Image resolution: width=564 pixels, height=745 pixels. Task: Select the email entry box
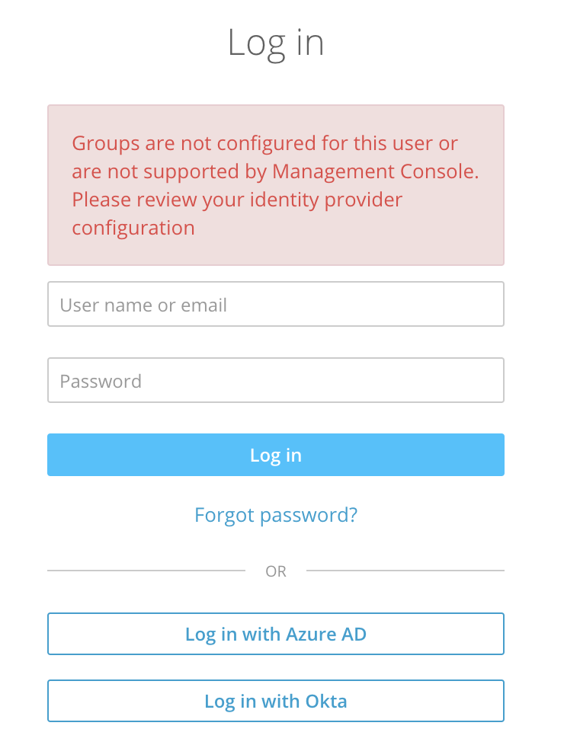coord(275,305)
